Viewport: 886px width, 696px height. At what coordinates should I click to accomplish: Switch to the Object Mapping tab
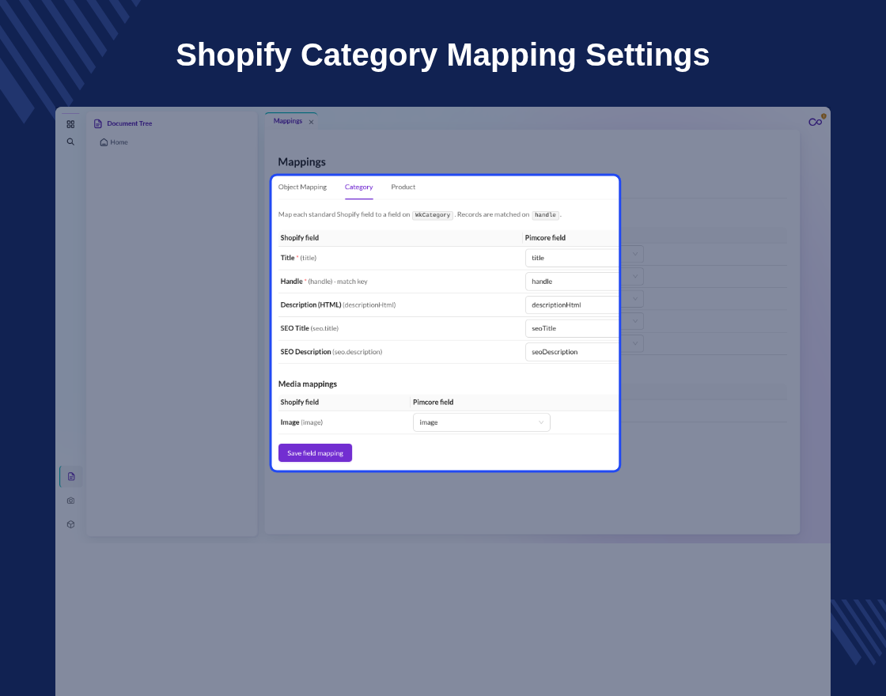(302, 187)
